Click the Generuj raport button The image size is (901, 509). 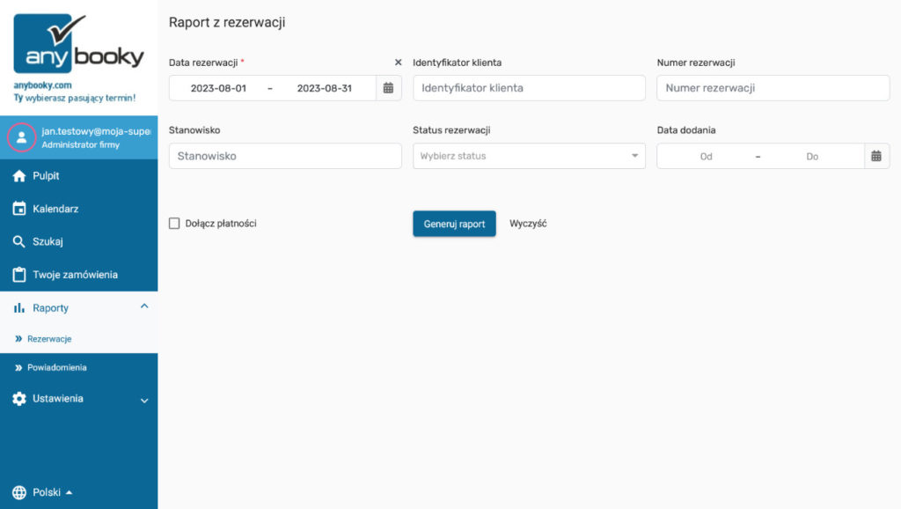[454, 224]
